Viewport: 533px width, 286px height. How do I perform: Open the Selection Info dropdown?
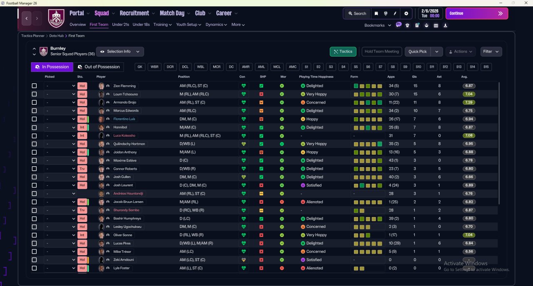[120, 52]
